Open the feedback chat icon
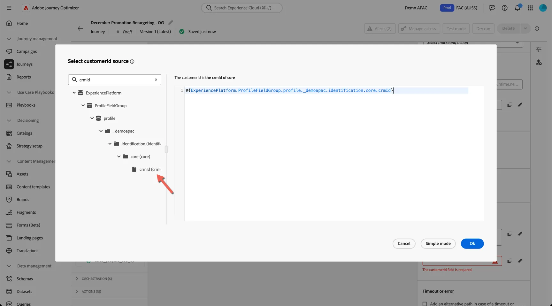Viewport: 552px width, 306px height. pos(492,8)
